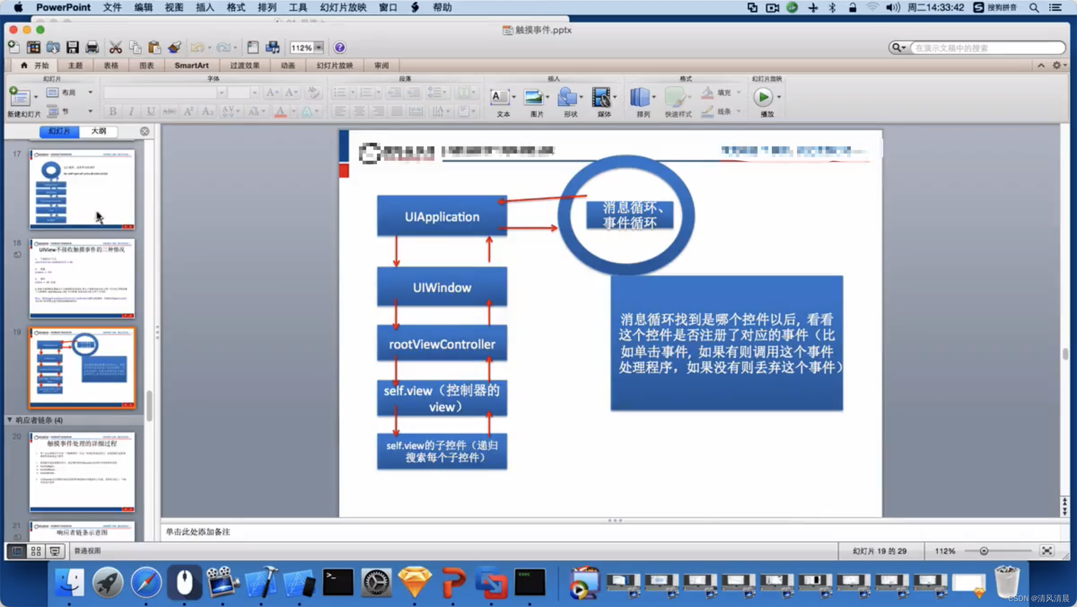Image resolution: width=1077 pixels, height=607 pixels.
Task: Open the ribbon settings gear dropdown
Action: 1059,66
